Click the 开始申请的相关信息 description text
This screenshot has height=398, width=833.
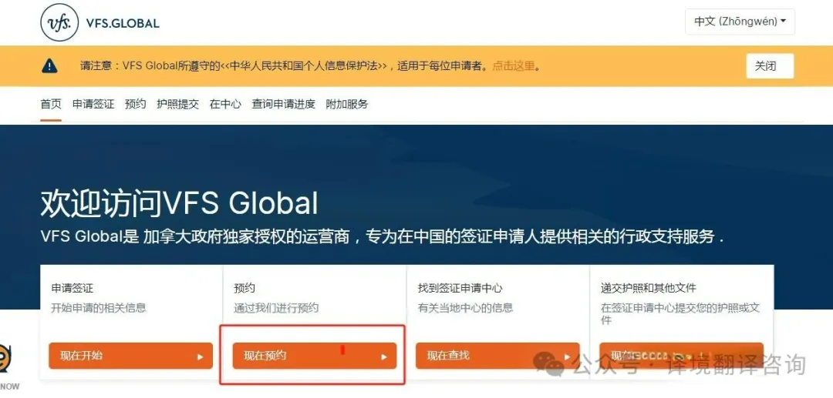(99, 308)
